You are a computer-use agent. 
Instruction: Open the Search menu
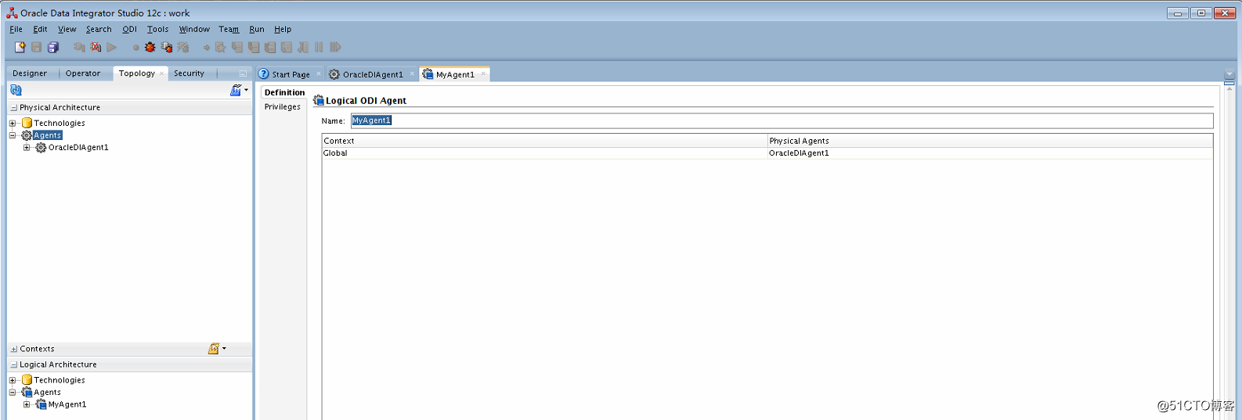coord(99,29)
